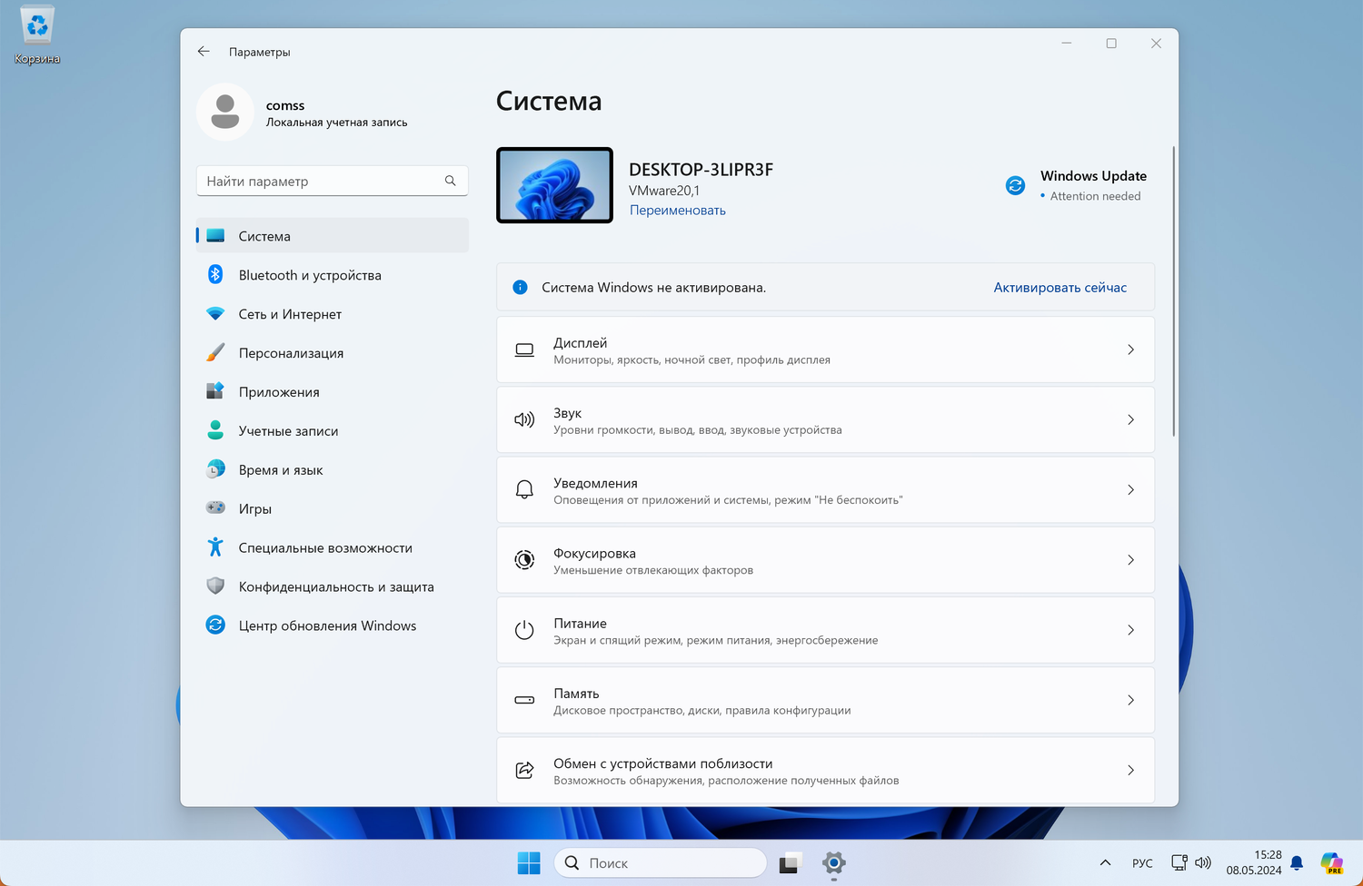Expand Память settings via its chevron
This screenshot has height=886, width=1363.
coord(1130,700)
